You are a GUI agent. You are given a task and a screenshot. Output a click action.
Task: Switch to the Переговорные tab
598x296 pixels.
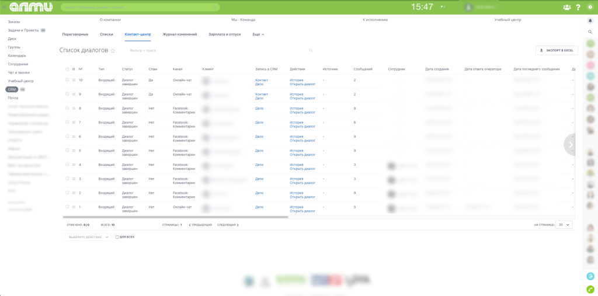pos(75,34)
